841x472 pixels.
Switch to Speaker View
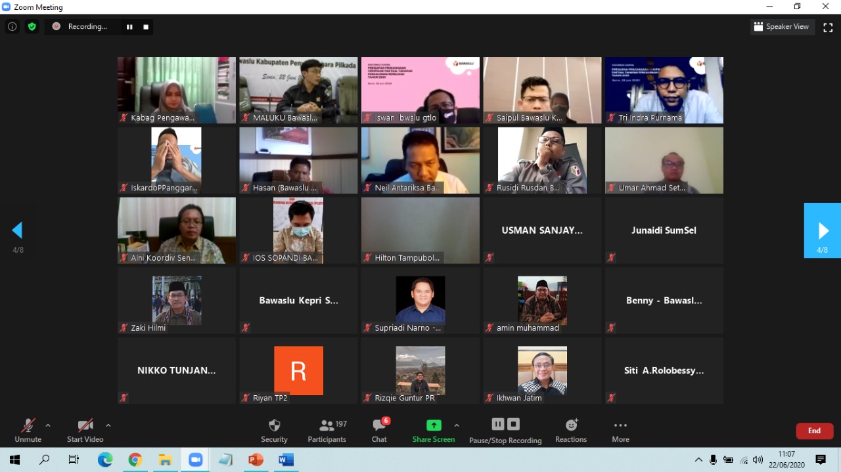point(782,27)
